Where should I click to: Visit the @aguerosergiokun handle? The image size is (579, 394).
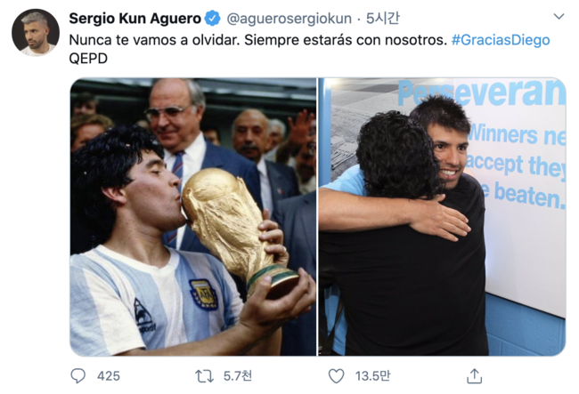pos(289,19)
